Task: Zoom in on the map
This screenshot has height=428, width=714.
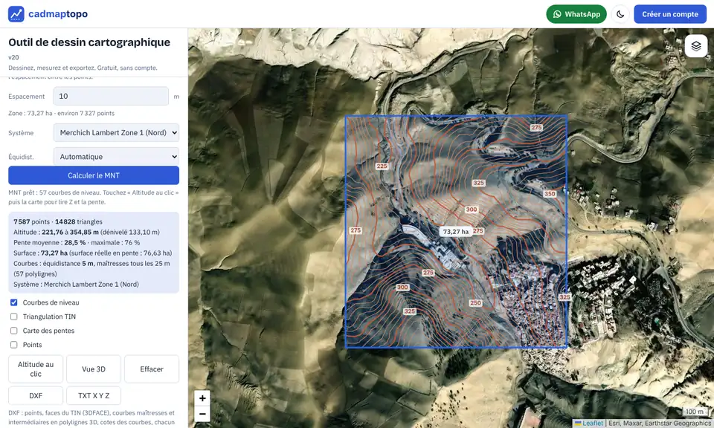Action: tap(202, 398)
